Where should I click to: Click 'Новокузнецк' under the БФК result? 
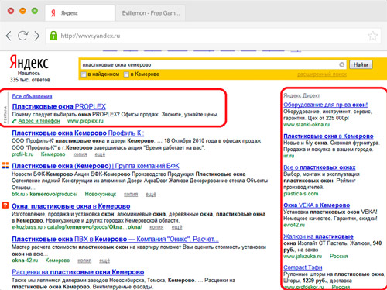coord(101,194)
